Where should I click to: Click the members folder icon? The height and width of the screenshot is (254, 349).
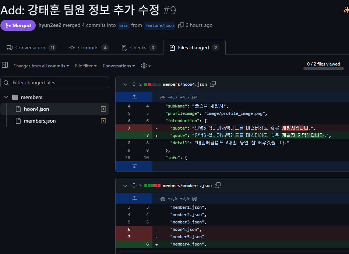pyautogui.click(x=15, y=97)
